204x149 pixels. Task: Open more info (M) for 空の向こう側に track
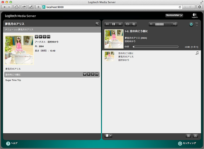[x=97, y=74]
